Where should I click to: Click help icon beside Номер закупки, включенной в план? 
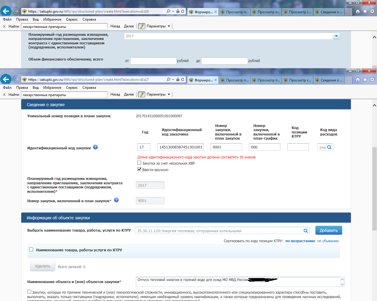116,200
